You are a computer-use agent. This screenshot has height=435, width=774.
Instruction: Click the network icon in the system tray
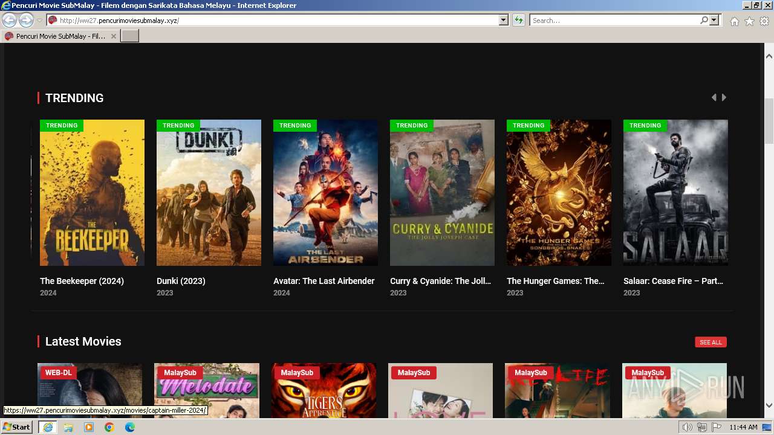tap(701, 427)
